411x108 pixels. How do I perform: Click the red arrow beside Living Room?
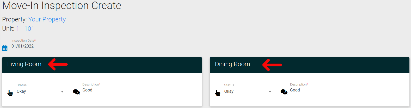[58, 64]
